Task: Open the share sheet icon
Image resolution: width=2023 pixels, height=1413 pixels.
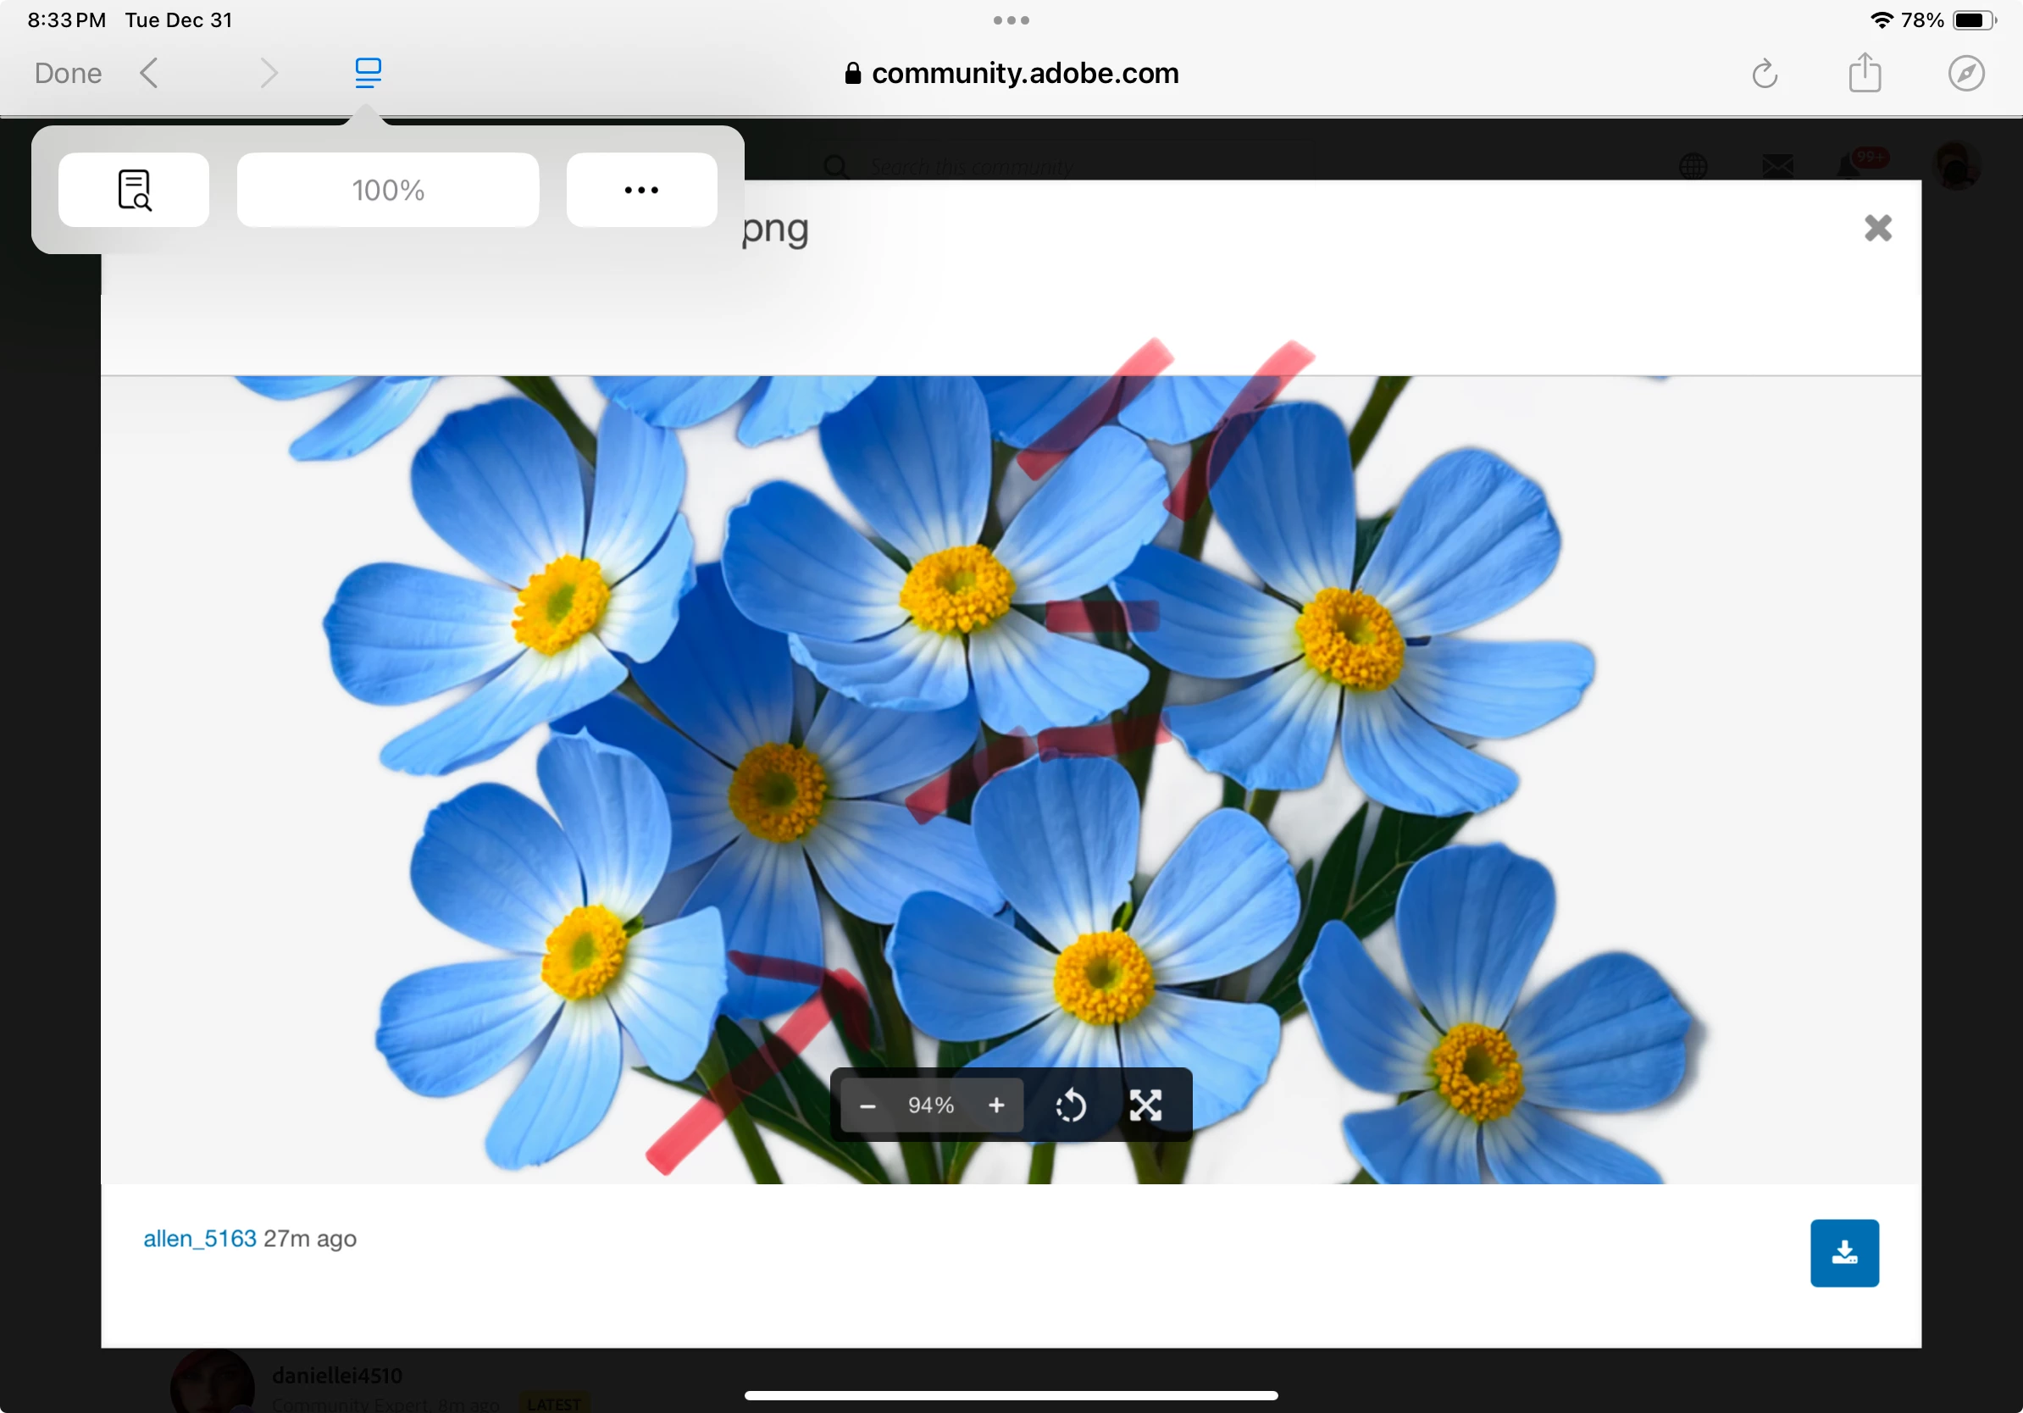Action: click(1865, 73)
